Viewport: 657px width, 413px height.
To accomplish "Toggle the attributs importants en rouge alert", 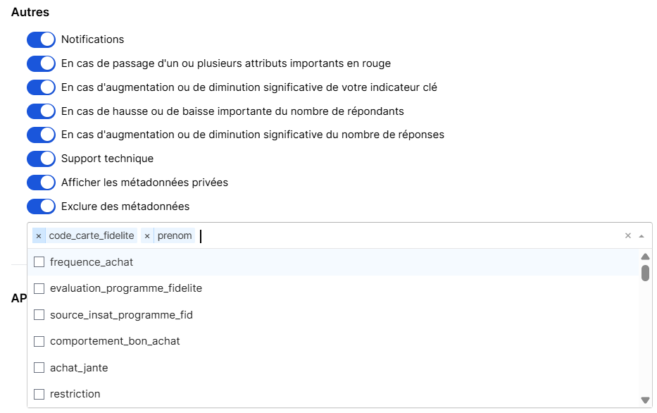I will (41, 63).
